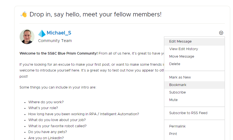This screenshot has width=233, height=140.
Task: Click the thread title heading
Action: point(95,14)
